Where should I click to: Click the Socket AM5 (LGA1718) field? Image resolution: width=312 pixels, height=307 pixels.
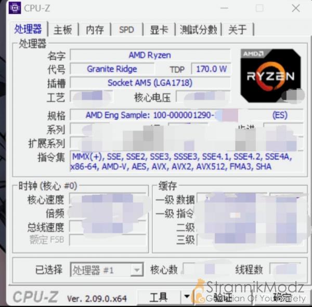(x=150, y=83)
